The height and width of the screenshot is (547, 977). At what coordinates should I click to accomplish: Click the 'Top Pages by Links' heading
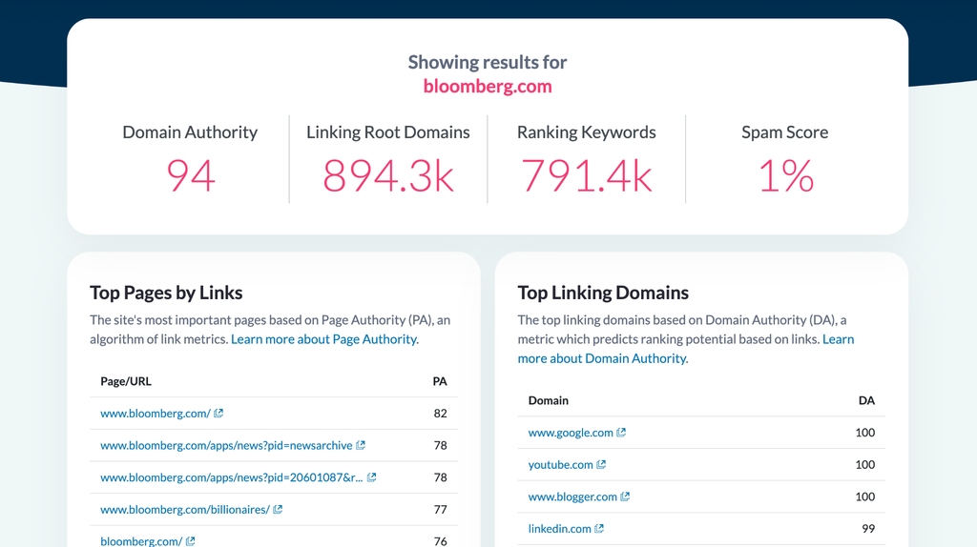pyautogui.click(x=166, y=293)
